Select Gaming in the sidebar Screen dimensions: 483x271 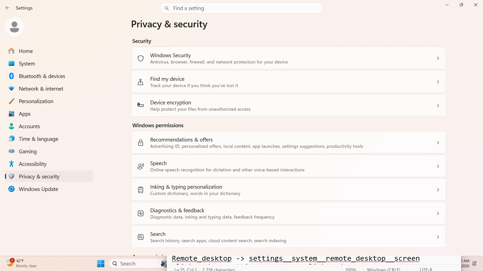click(x=49, y=151)
